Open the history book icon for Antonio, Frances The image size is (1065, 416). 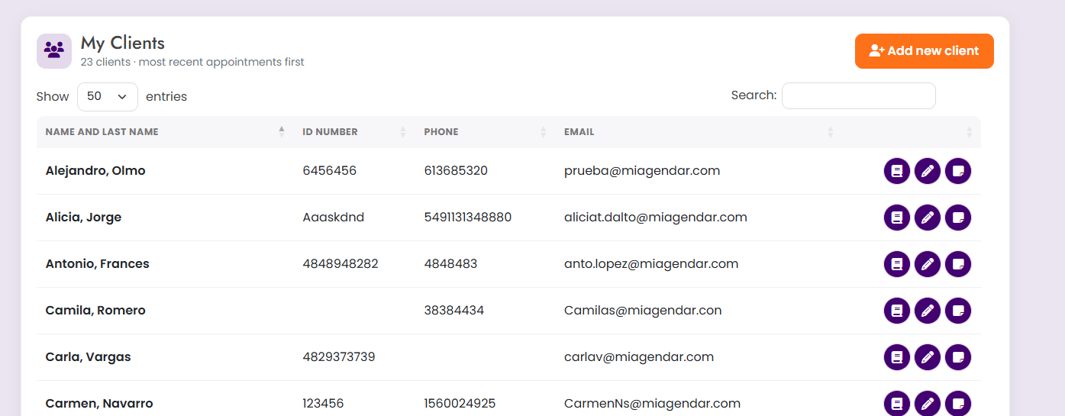pos(897,264)
